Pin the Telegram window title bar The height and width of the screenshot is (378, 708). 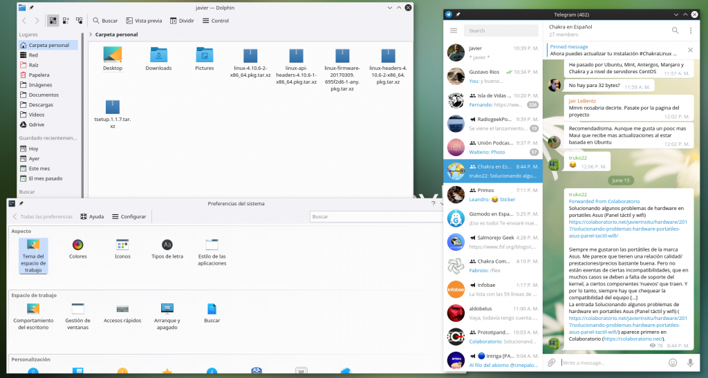pyautogui.click(x=458, y=15)
